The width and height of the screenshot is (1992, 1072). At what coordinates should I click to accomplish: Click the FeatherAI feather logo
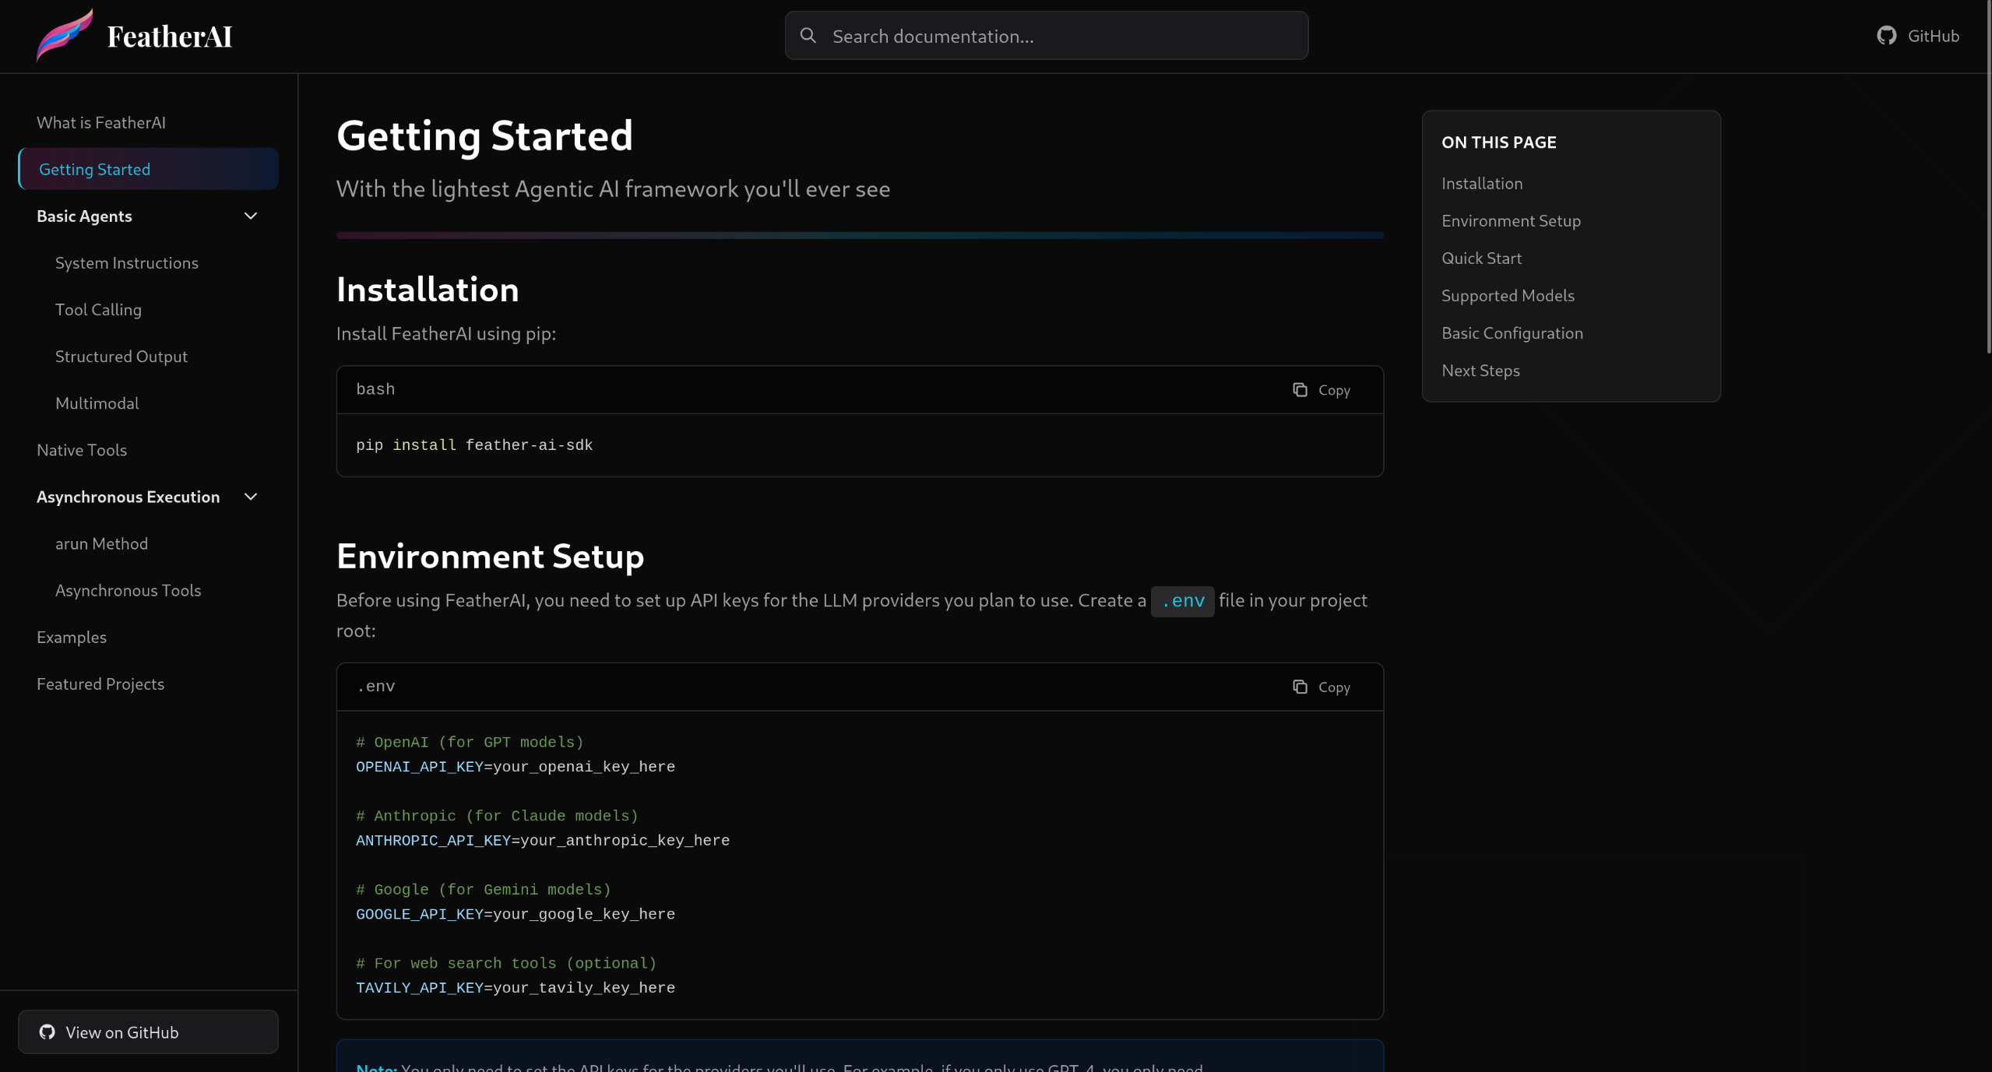tap(64, 36)
